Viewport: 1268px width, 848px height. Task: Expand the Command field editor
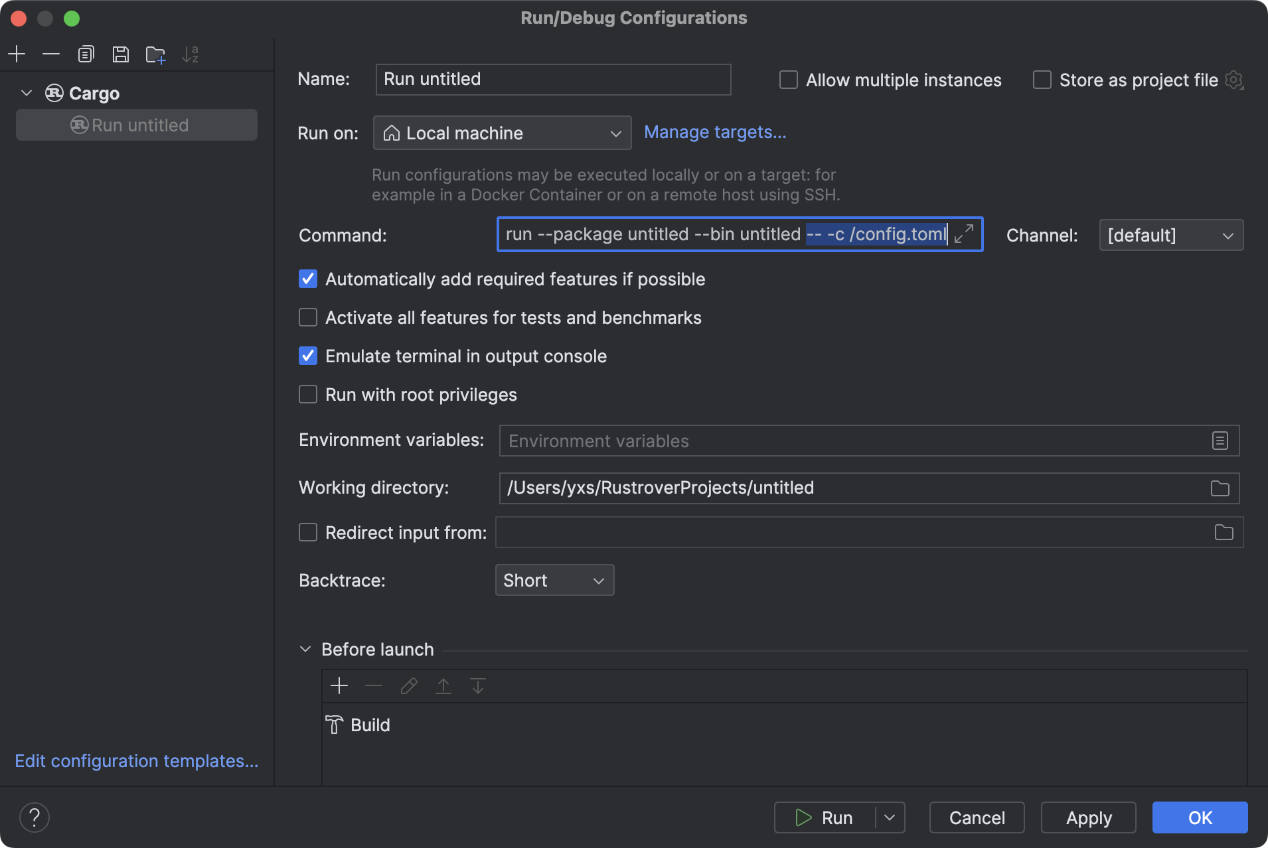tap(964, 234)
